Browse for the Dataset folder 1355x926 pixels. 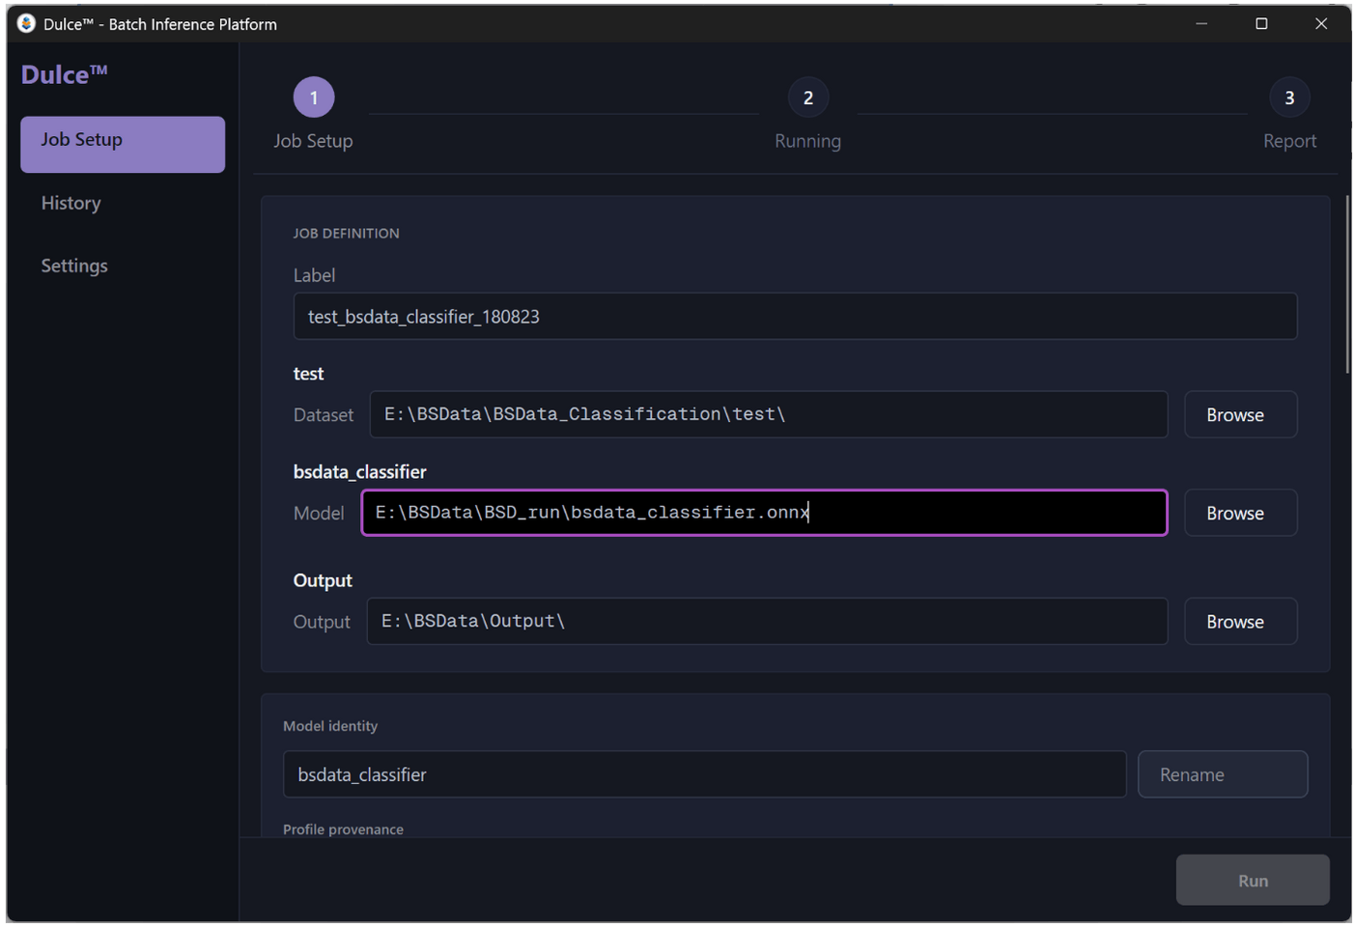click(x=1240, y=414)
